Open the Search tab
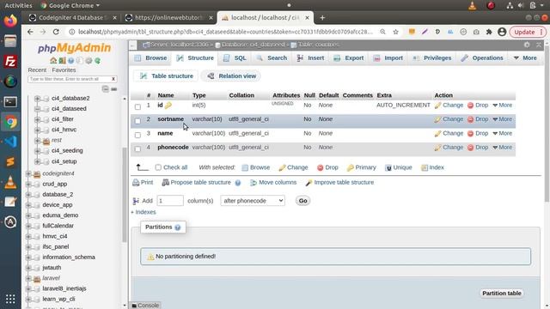550x309 pixels. coord(272,58)
